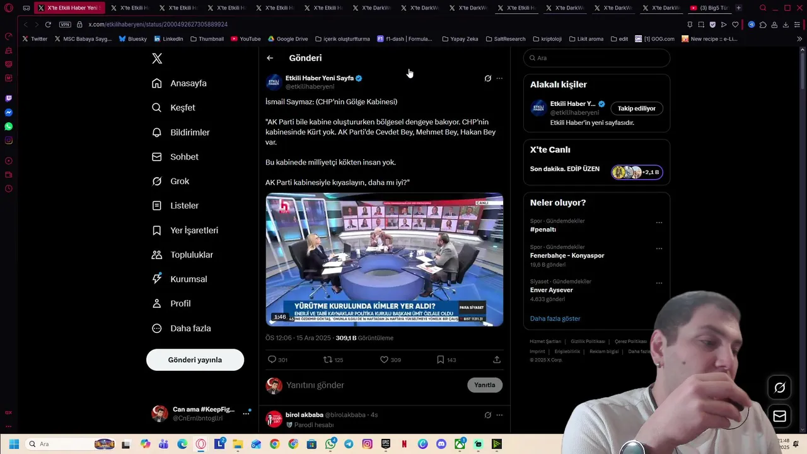Open Bildirimler in the sidebar

pos(180,132)
